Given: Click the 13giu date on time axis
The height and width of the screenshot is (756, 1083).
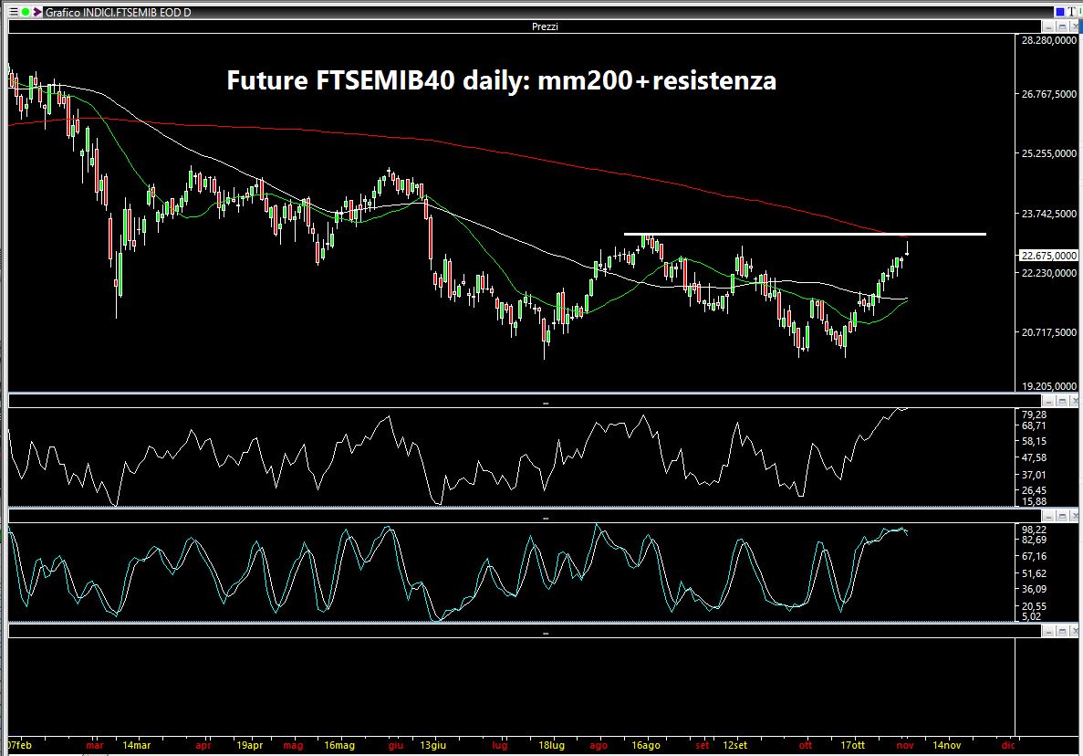Looking at the screenshot, I should click(433, 745).
